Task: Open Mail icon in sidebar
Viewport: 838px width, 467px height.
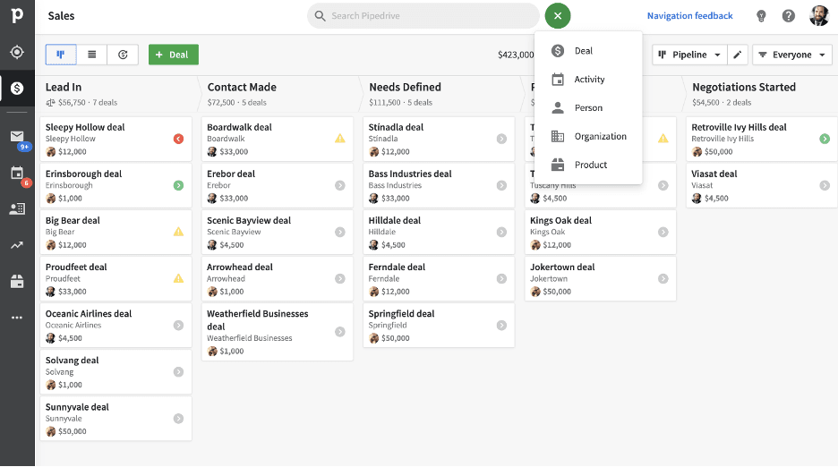Action: click(17, 136)
